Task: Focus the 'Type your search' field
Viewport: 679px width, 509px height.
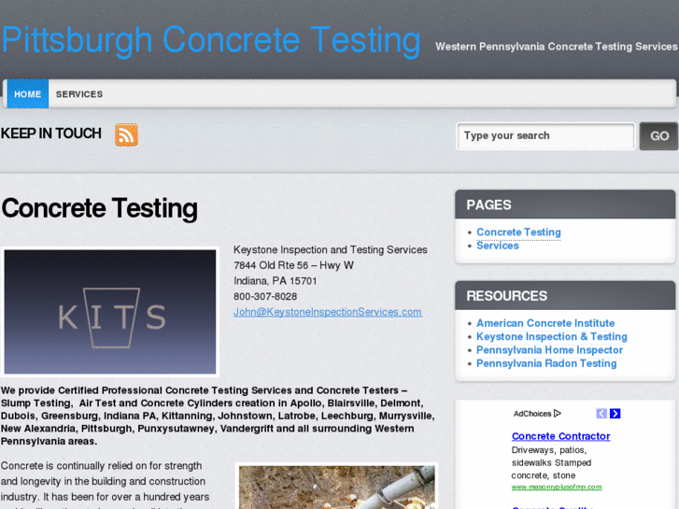Action: tap(545, 136)
